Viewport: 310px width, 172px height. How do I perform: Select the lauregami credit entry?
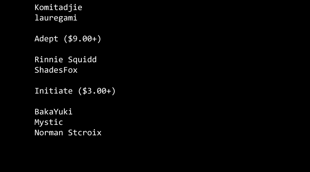click(56, 18)
